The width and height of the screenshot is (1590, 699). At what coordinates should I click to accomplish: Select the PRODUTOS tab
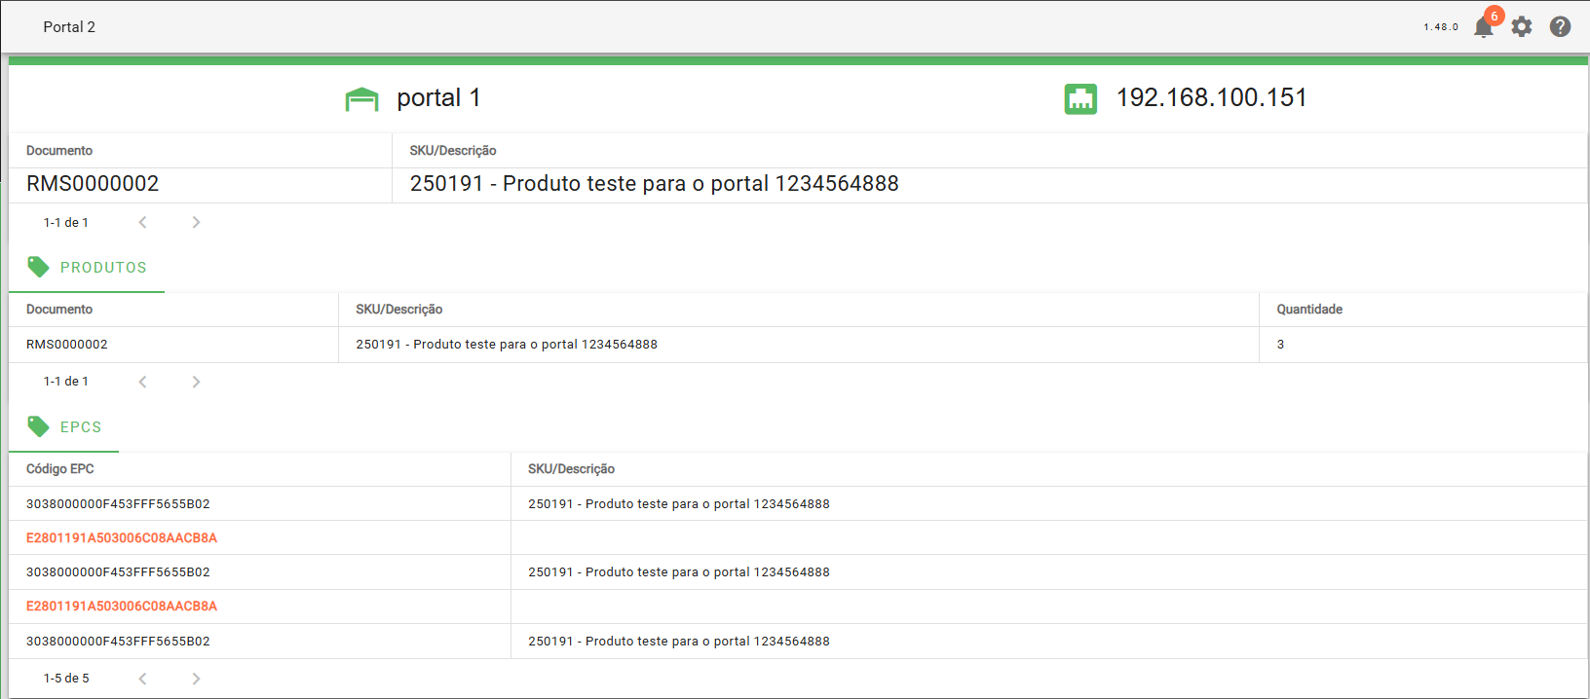tap(87, 268)
